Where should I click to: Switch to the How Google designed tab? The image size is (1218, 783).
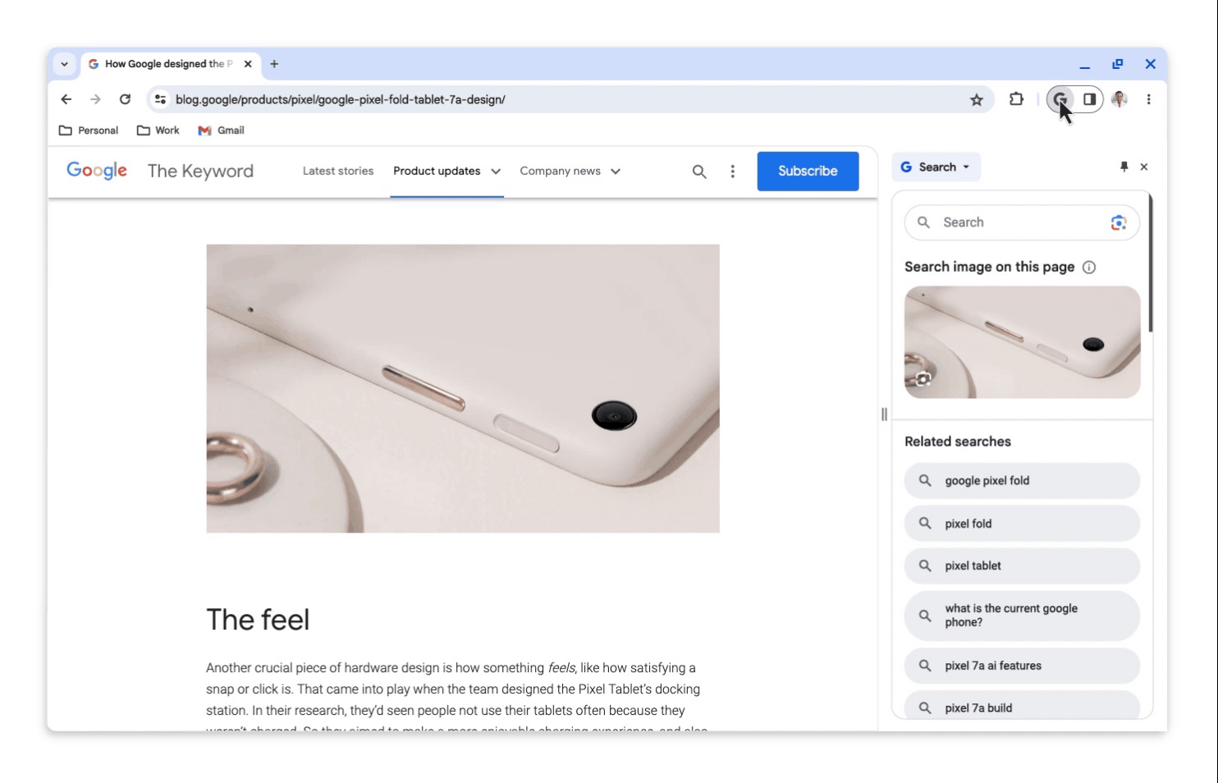point(164,63)
